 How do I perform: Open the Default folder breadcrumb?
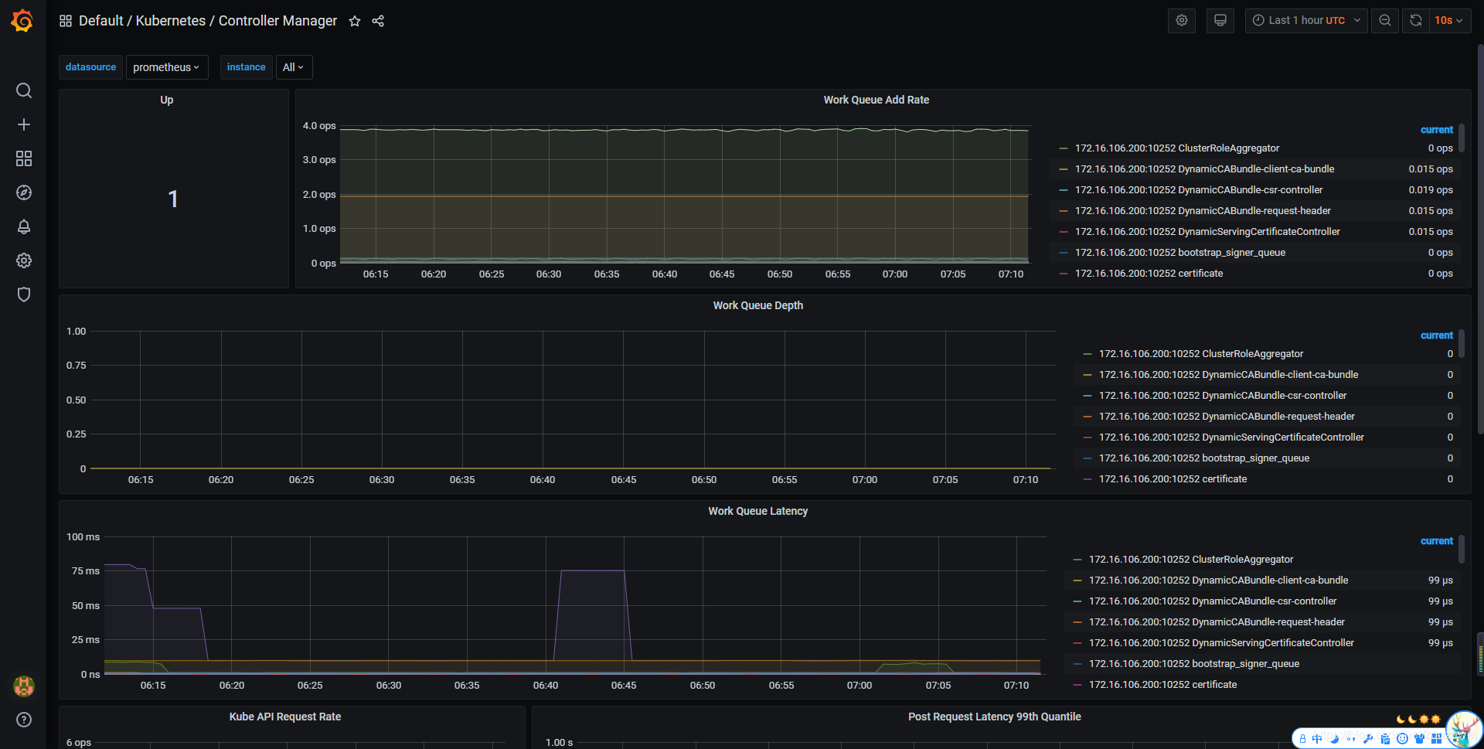101,21
